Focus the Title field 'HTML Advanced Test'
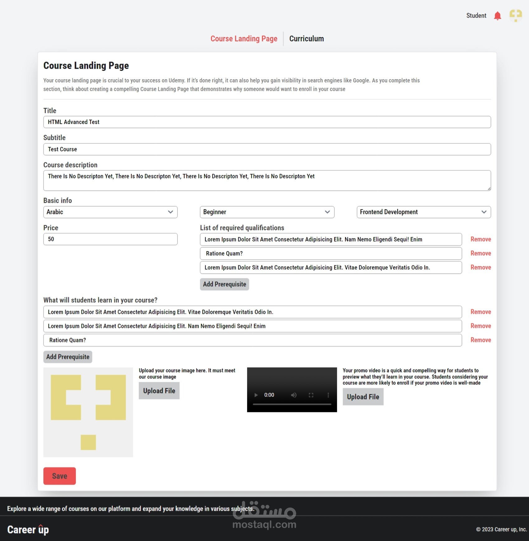Image resolution: width=529 pixels, height=541 pixels. click(267, 122)
